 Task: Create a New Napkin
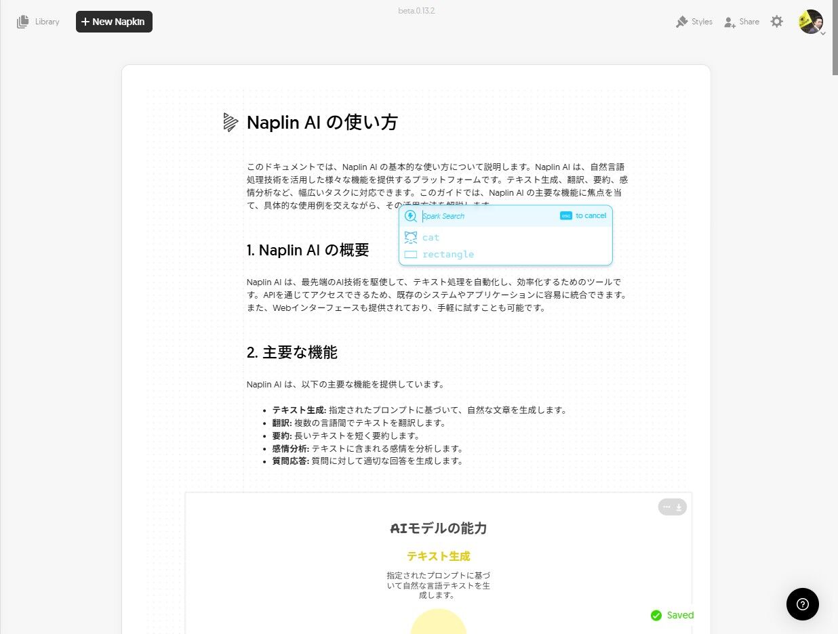114,22
